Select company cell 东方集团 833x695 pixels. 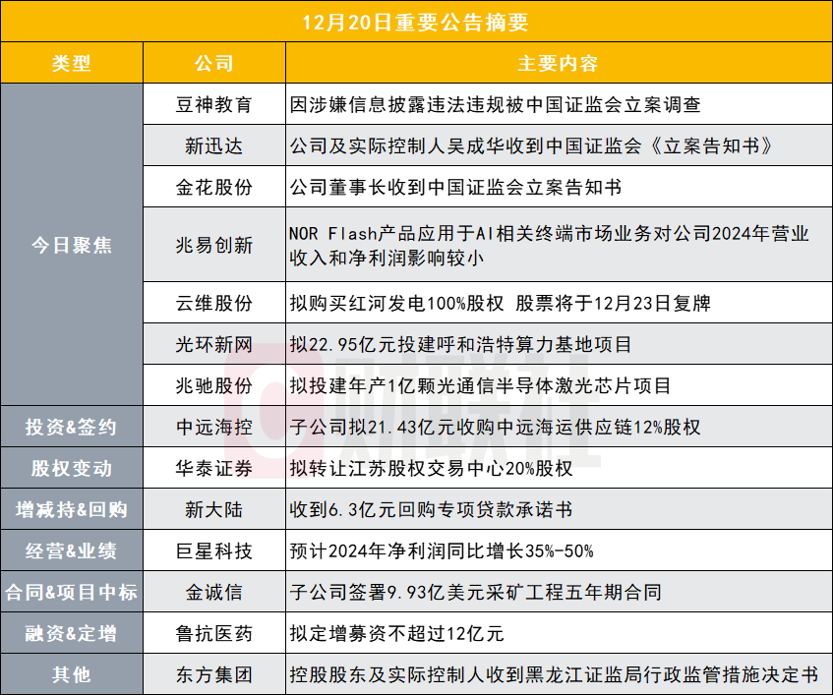214,674
